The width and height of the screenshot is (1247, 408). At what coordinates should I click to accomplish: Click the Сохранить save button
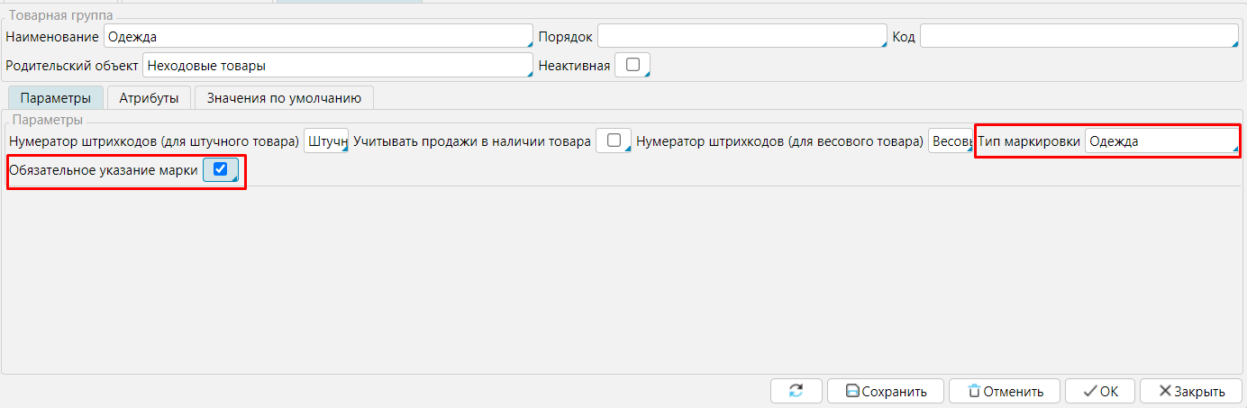pos(885,391)
